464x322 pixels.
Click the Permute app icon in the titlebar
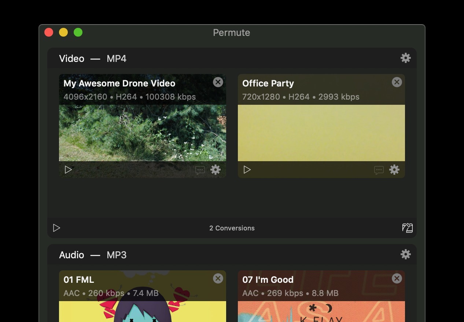(232, 33)
